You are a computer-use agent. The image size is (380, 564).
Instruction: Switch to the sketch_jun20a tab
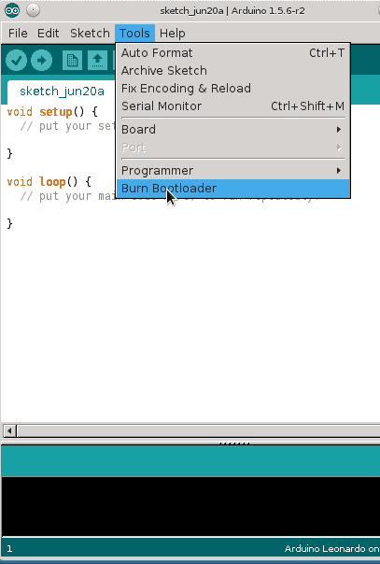click(x=62, y=92)
